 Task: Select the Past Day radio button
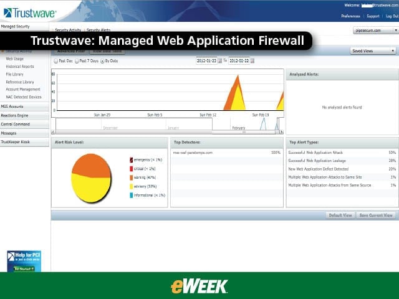click(56, 61)
